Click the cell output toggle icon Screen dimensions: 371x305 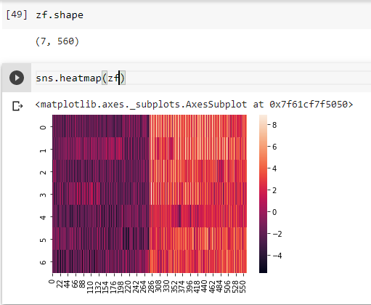(17, 106)
